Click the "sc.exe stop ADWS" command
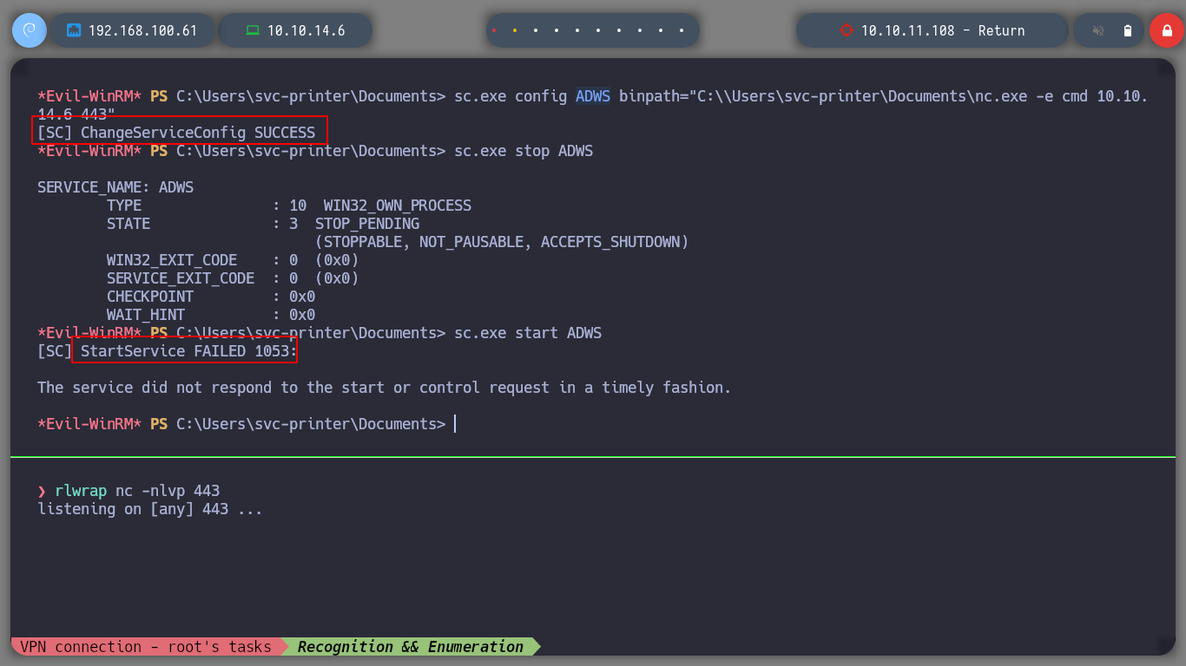Screen dimensions: 1186x666 tap(524, 151)
